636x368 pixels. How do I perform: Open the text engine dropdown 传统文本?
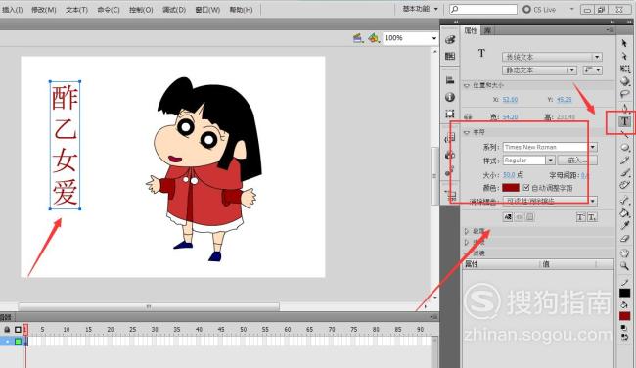pyautogui.click(x=552, y=57)
